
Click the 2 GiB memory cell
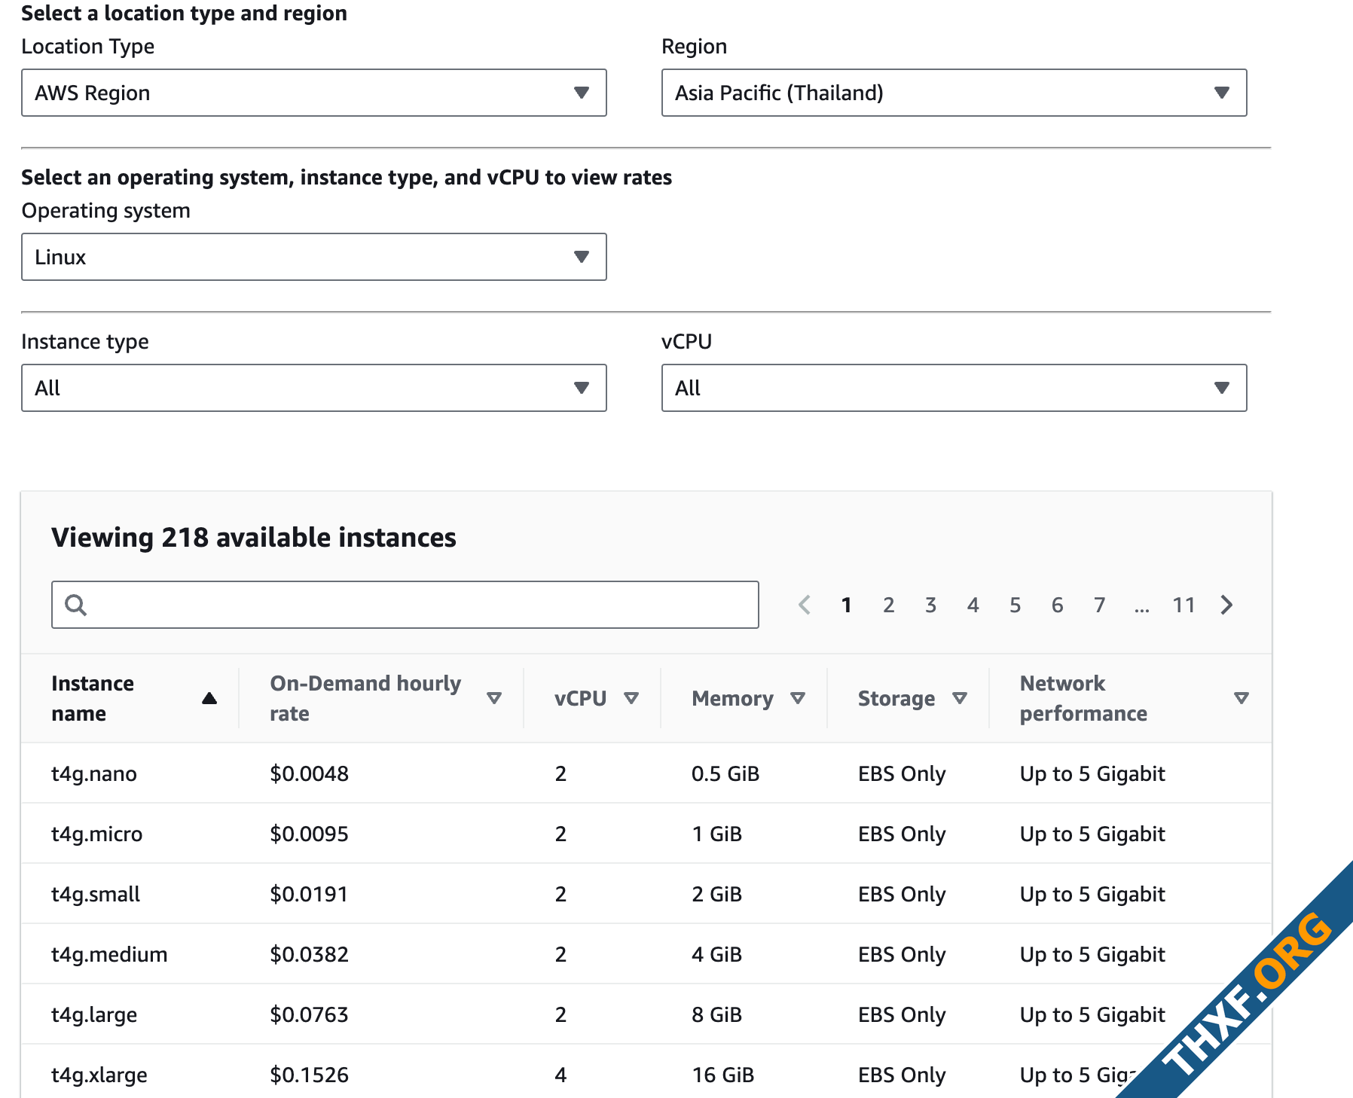(x=716, y=894)
